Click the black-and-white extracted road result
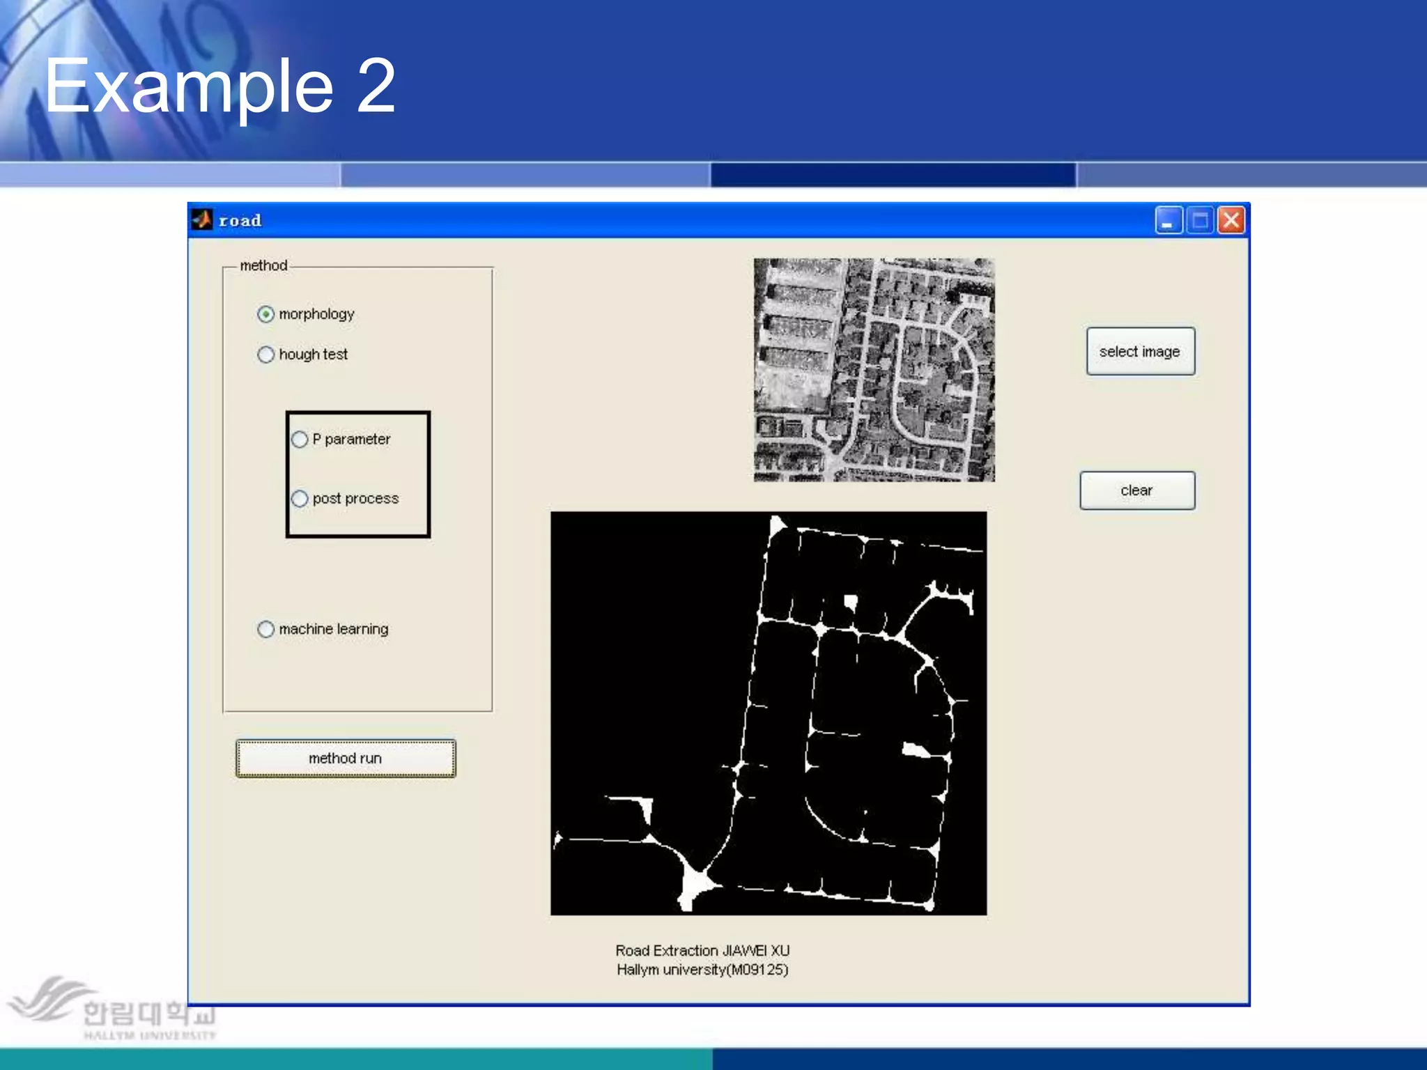The image size is (1427, 1070). pos(768,713)
